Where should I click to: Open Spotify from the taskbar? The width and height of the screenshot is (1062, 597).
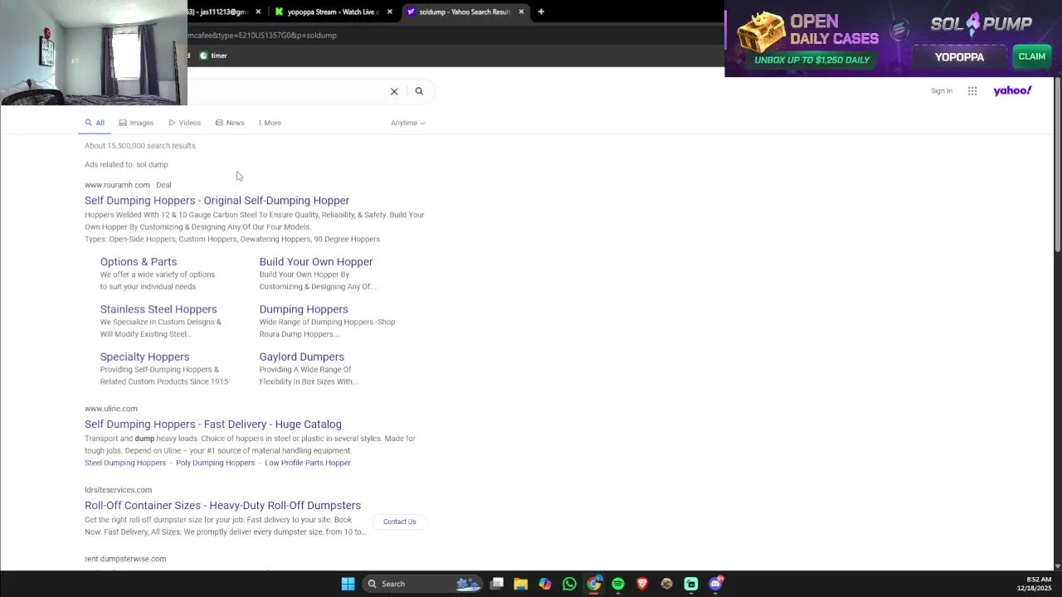pyautogui.click(x=618, y=584)
